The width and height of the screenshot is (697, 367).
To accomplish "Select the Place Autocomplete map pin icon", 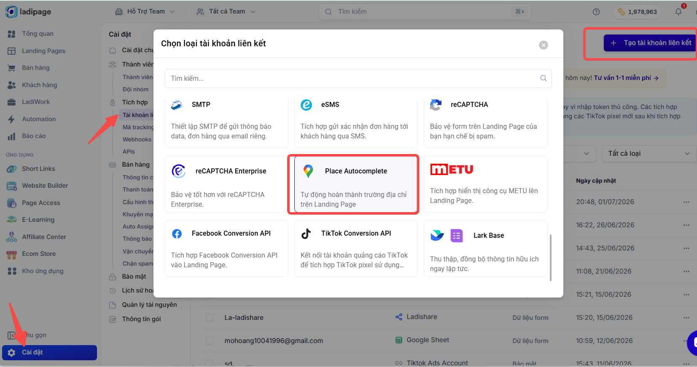I will (308, 171).
